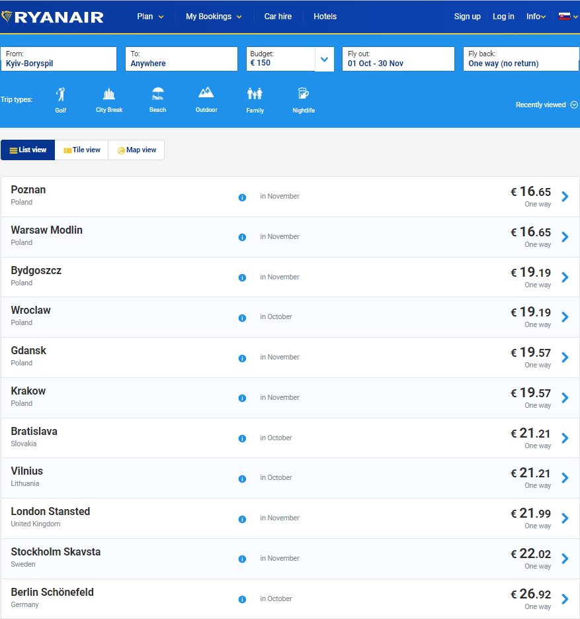The width and height of the screenshot is (580, 619).
Task: Open Vilnius fare arrow chevron
Action: (565, 478)
